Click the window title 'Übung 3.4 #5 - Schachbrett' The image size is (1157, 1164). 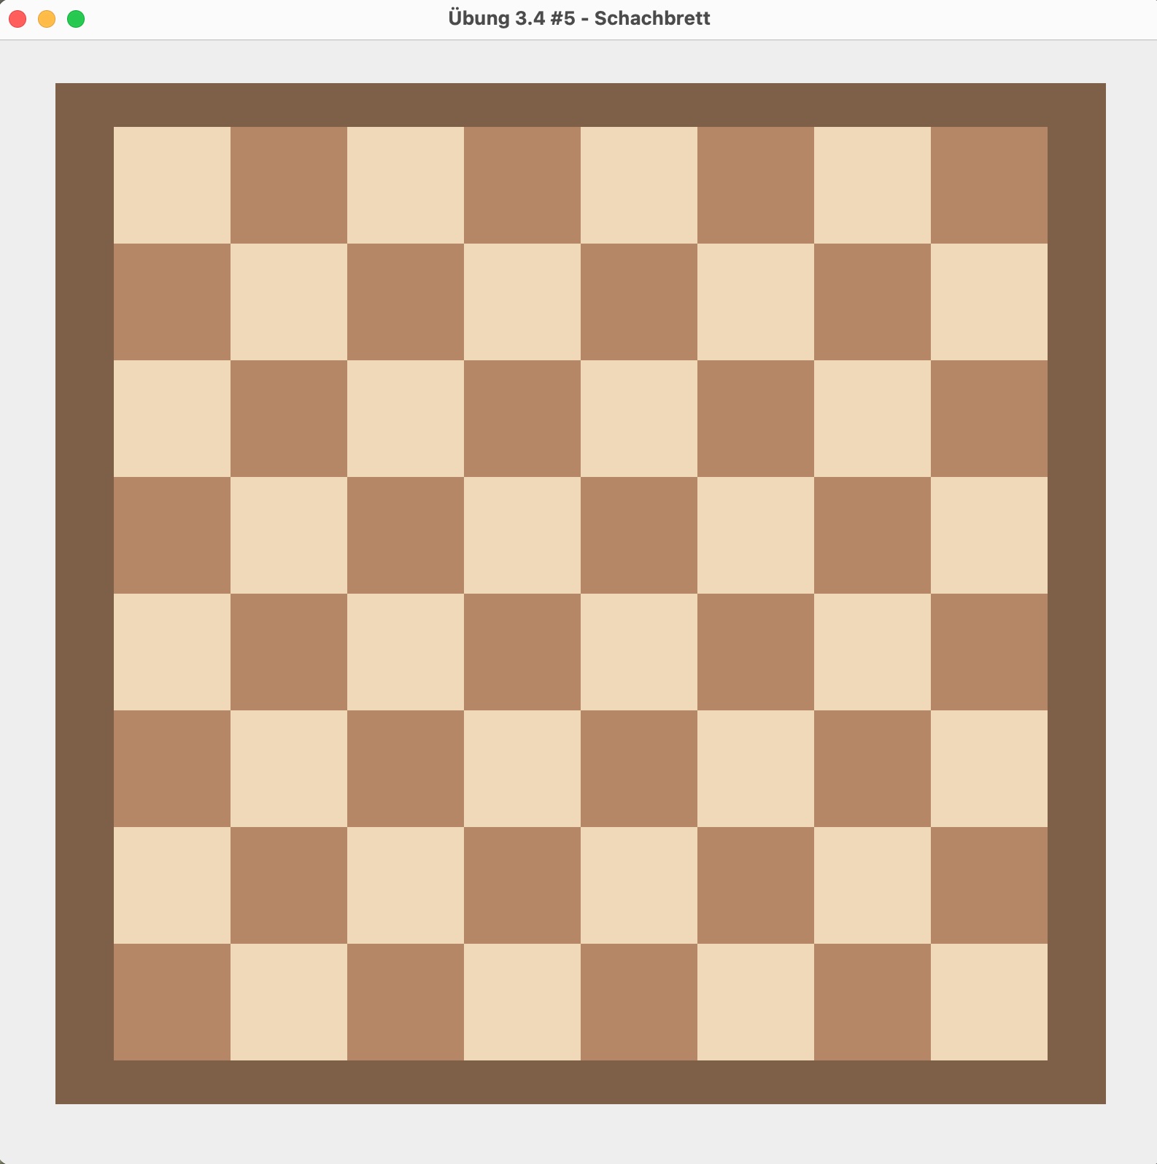[578, 19]
